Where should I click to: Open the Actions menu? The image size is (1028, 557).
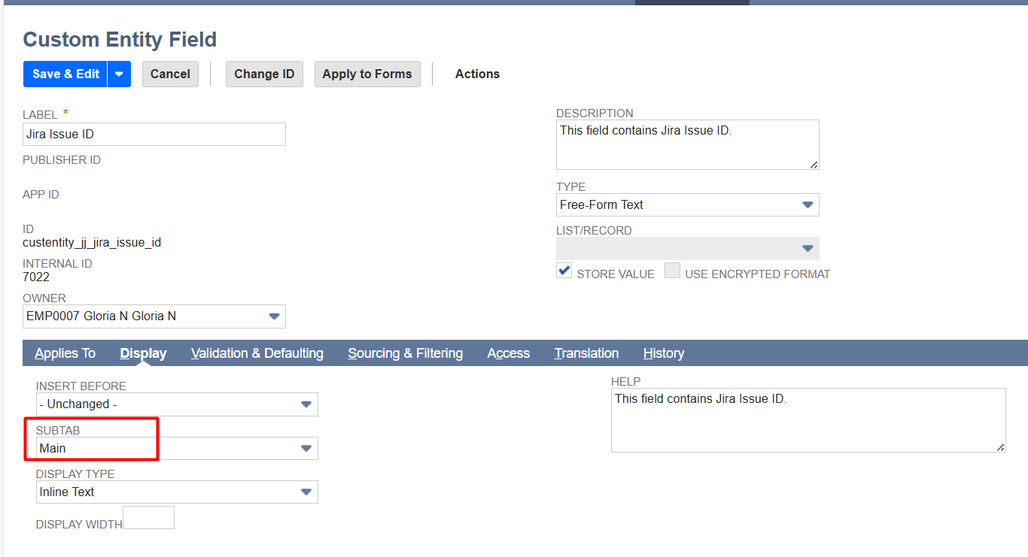[477, 74]
